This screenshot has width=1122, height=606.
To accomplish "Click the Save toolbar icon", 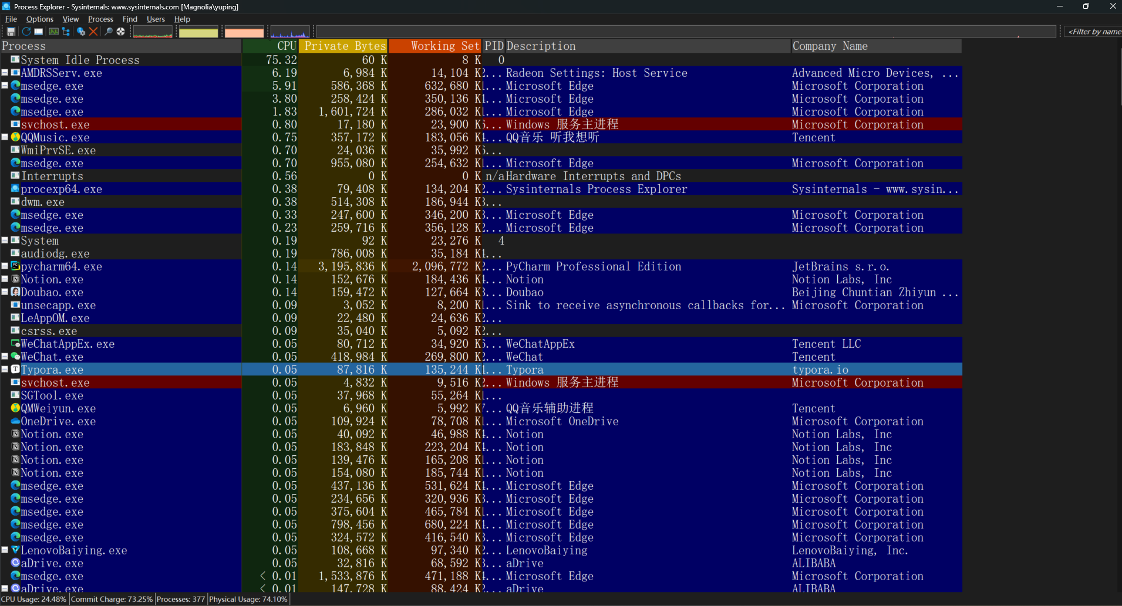I will coord(11,32).
